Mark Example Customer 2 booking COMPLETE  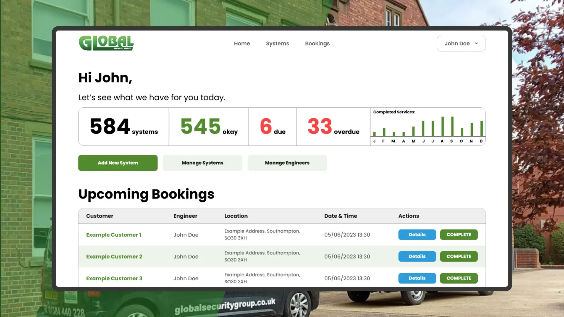[x=459, y=256]
